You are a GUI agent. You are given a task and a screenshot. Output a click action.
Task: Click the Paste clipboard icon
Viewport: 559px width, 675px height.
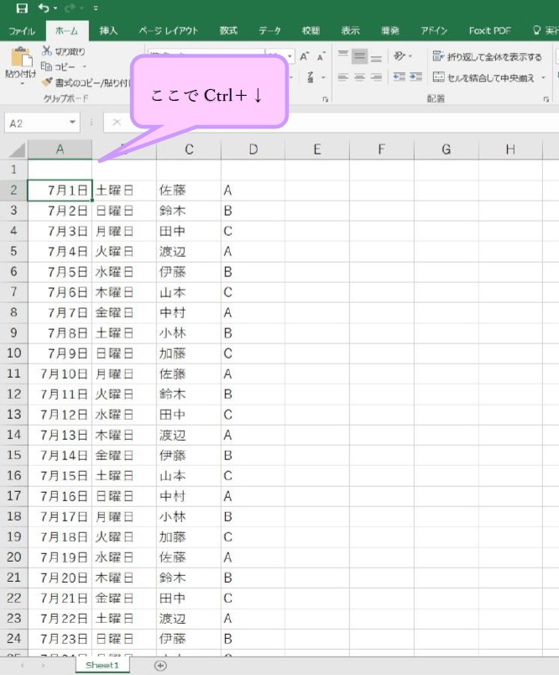[21, 58]
